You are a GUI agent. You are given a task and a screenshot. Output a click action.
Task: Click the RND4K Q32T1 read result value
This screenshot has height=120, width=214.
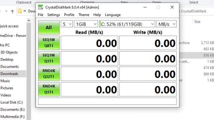pyautogui.click(x=89, y=74)
